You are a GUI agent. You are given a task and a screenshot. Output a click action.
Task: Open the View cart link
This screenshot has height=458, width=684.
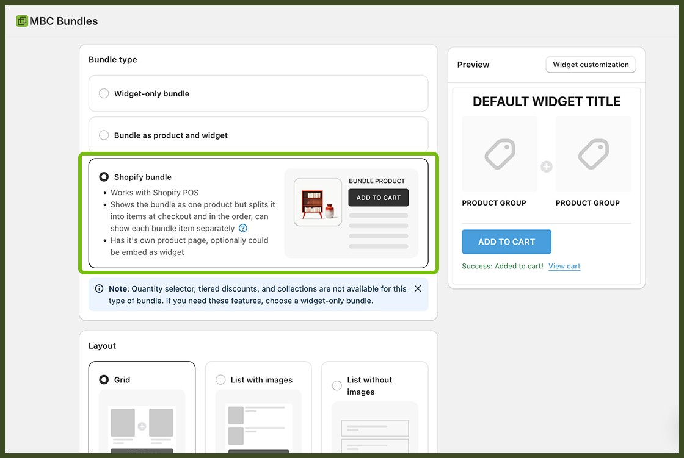tap(564, 266)
